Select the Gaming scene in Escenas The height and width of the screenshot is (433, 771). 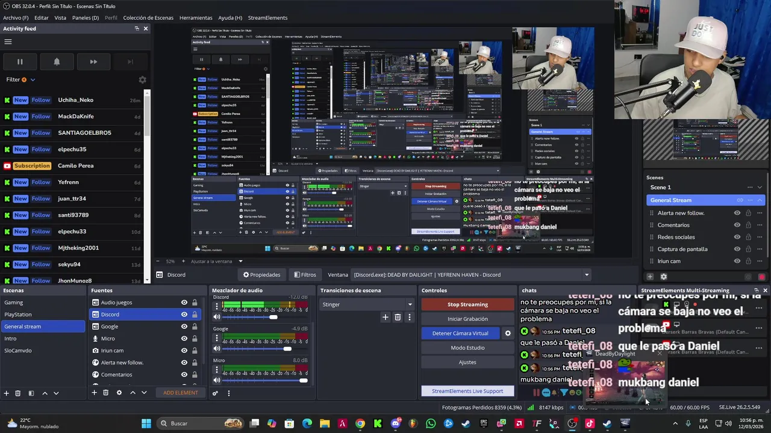42,302
